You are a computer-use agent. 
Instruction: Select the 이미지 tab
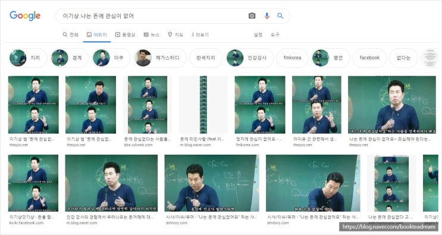click(x=97, y=35)
